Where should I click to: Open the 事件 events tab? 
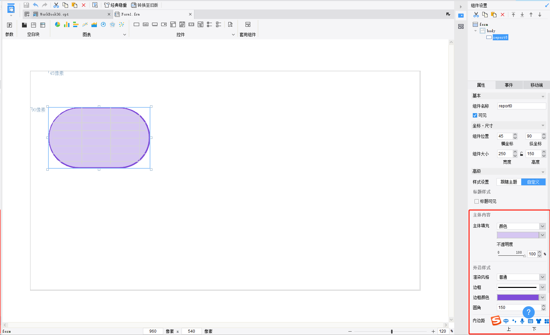pos(509,85)
